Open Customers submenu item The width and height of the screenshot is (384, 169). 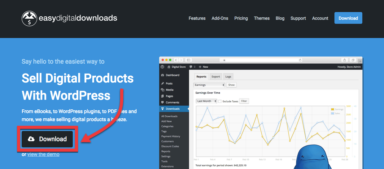point(168,141)
